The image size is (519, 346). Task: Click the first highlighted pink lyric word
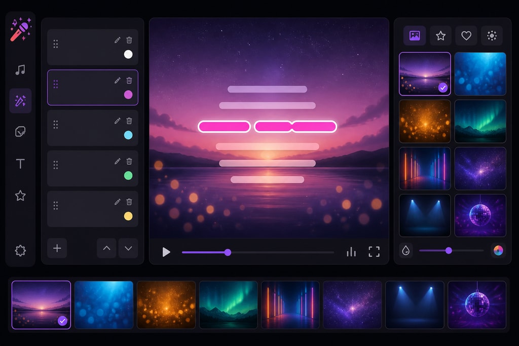click(224, 126)
